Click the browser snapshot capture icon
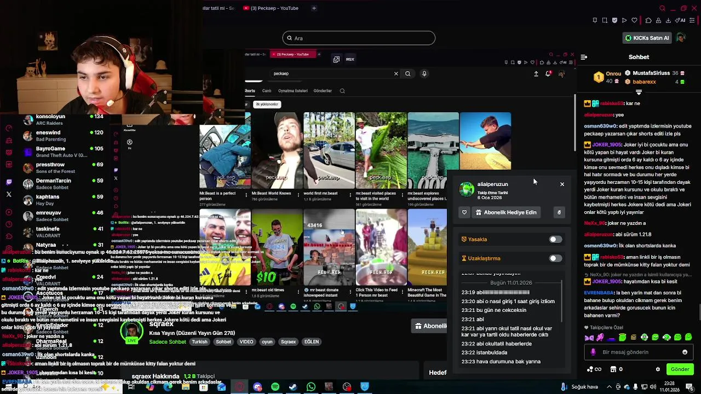The image size is (701, 394). (605, 20)
